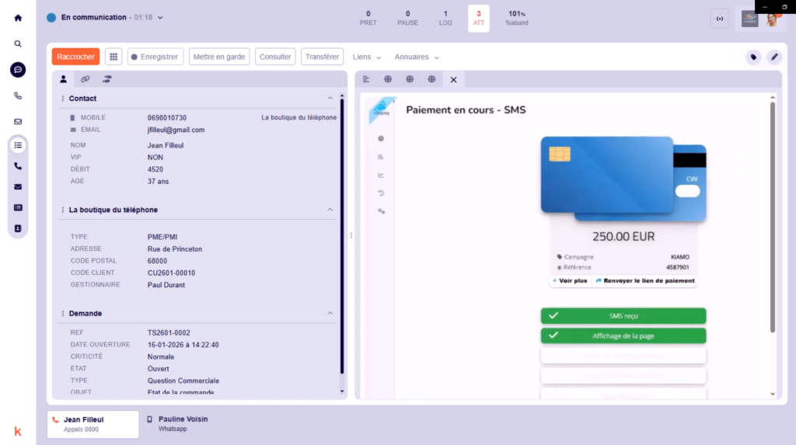Click the Voxpay logo icon
This screenshot has width=796, height=445.
[x=381, y=109]
